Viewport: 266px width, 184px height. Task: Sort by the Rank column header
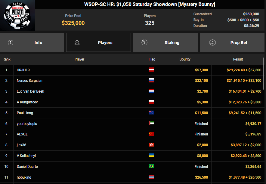(6, 59)
